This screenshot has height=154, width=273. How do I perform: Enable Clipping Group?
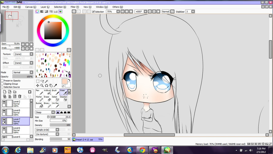[x=2, y=84]
